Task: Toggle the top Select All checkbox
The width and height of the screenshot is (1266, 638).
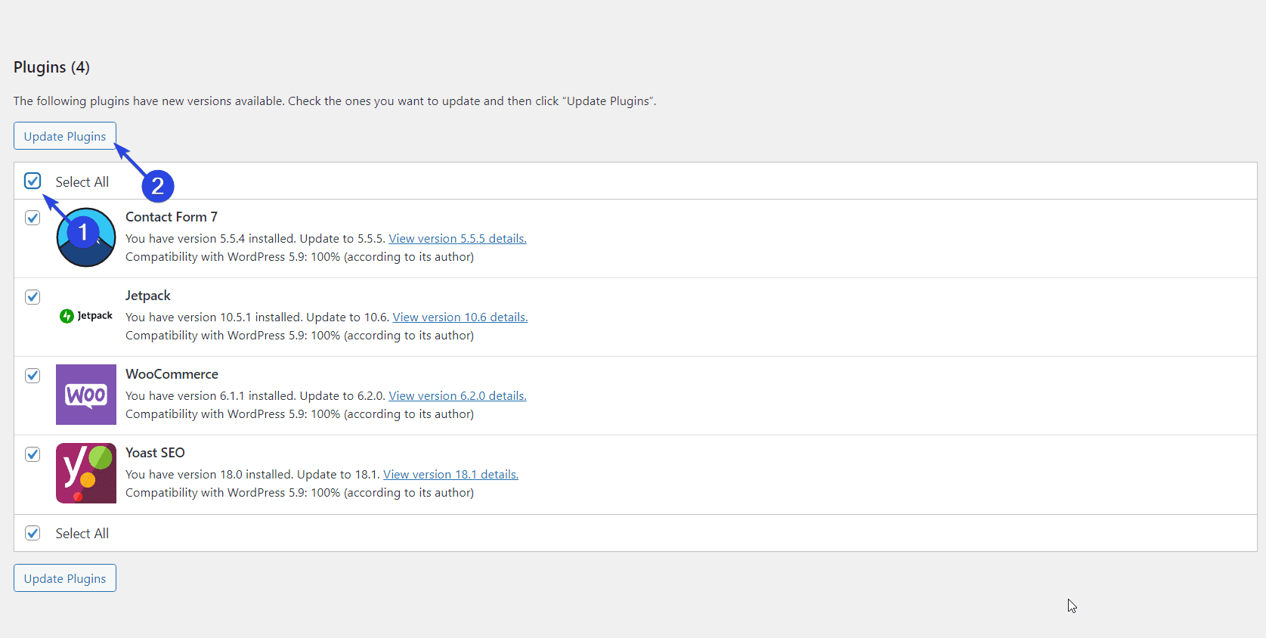Action: pos(33,181)
